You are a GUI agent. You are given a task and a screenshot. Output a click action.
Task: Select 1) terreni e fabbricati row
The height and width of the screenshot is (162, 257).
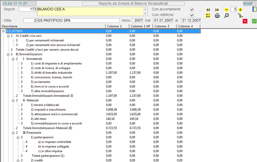point(45,105)
